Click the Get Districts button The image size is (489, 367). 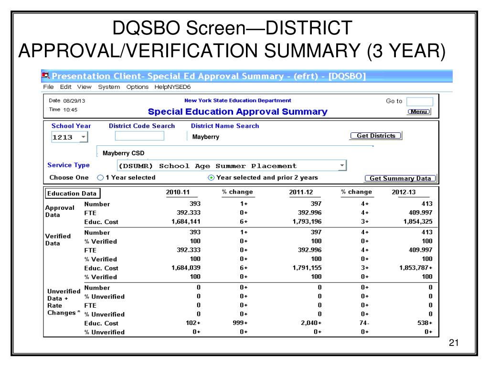(376, 136)
